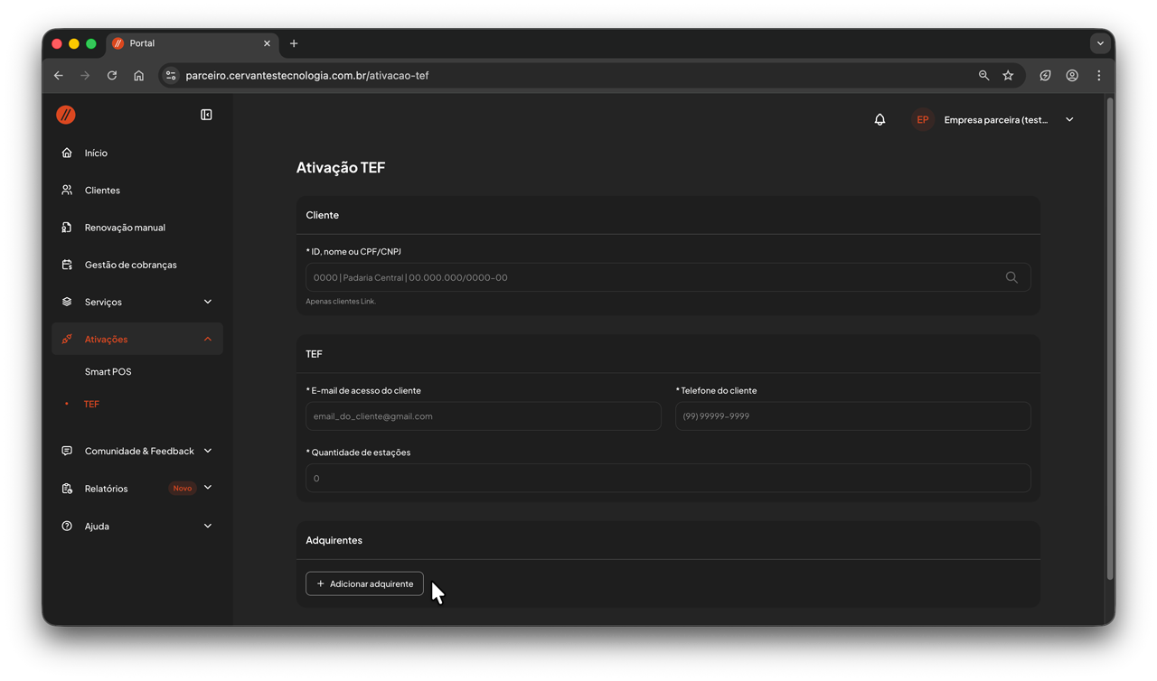Open the browser zoom magnifier icon
The height and width of the screenshot is (681, 1157).
pos(983,76)
